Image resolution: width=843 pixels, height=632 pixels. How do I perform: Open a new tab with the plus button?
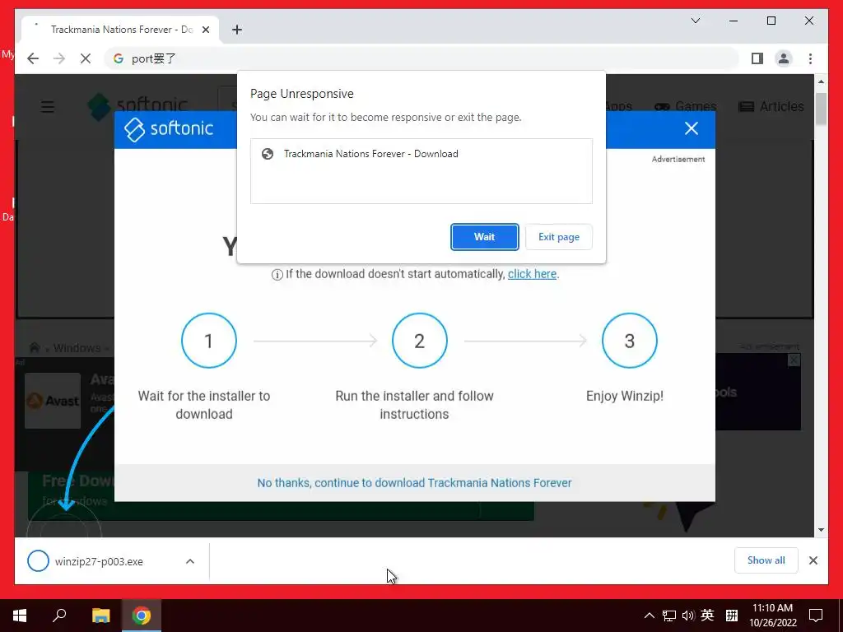pos(236,30)
